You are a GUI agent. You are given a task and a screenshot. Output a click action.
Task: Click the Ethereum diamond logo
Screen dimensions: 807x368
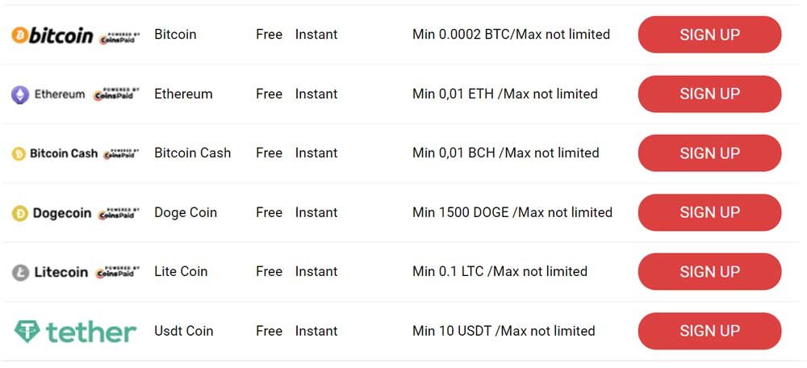pos(20,94)
